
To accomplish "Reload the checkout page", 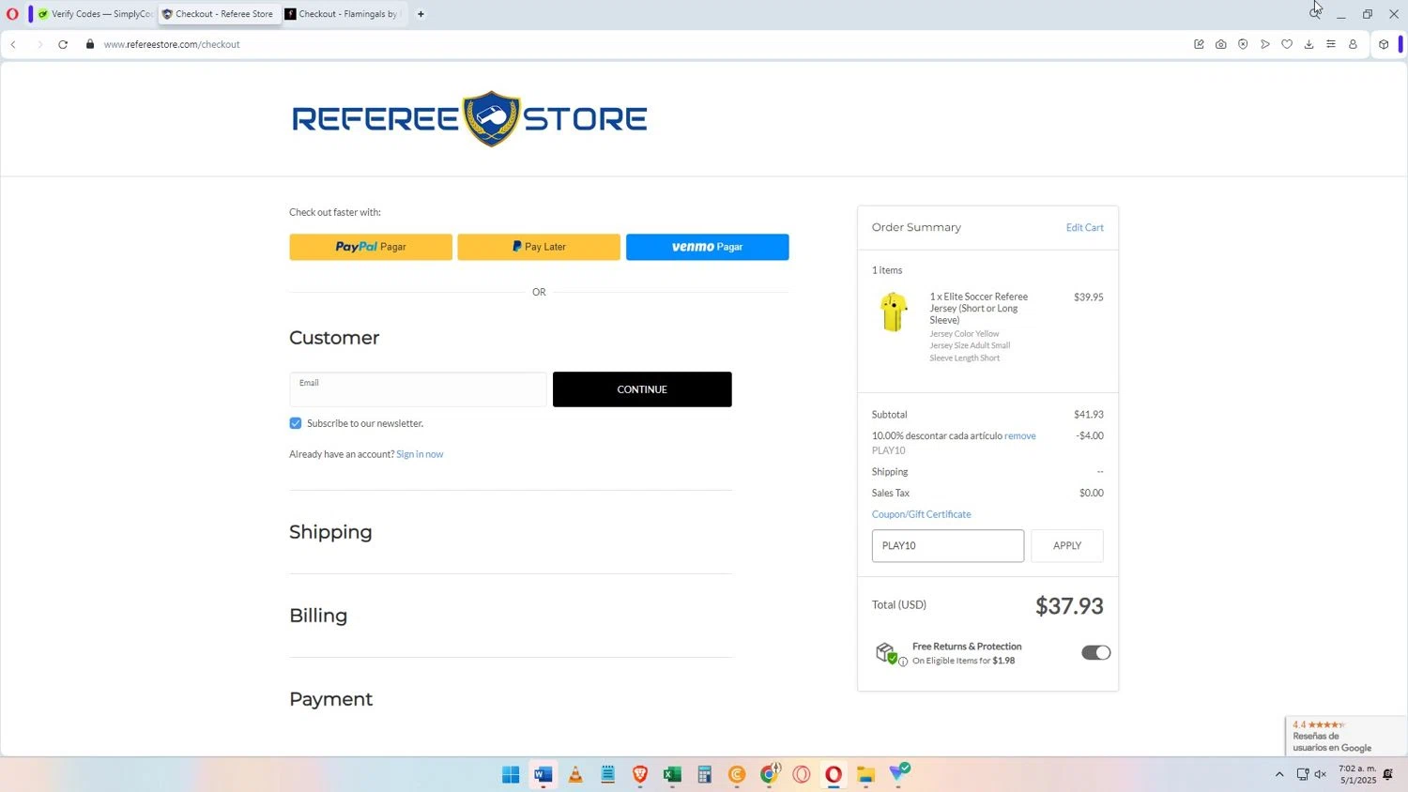I will 63,44.
